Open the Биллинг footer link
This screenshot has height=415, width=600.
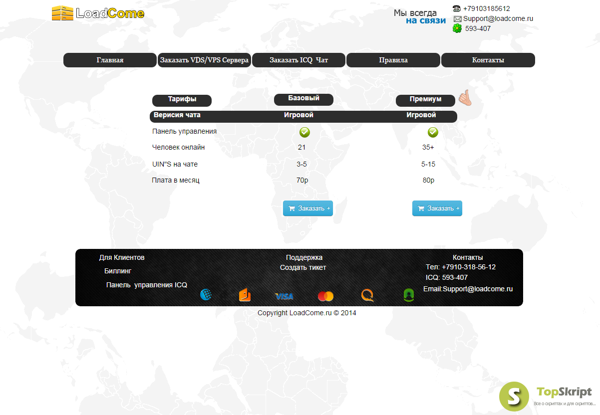click(118, 271)
